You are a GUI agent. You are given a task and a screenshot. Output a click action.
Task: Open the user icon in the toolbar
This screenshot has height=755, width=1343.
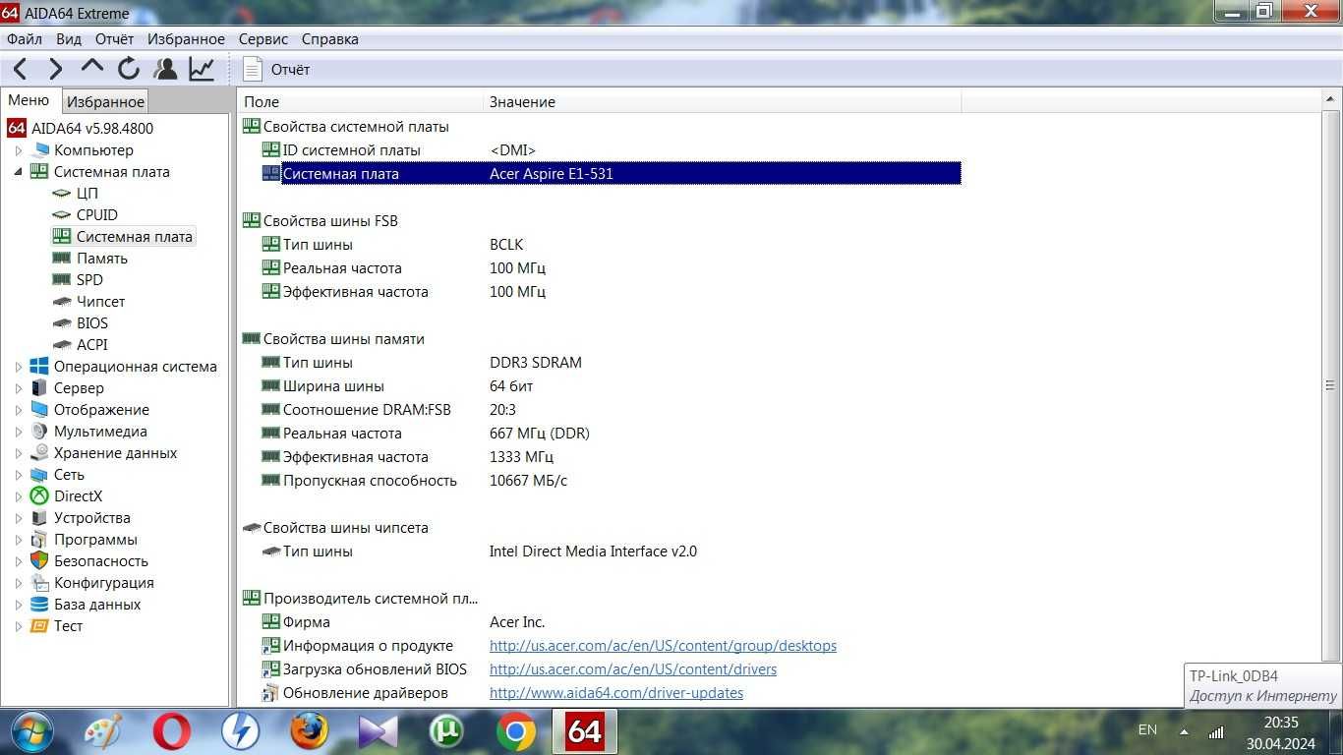[165, 69]
